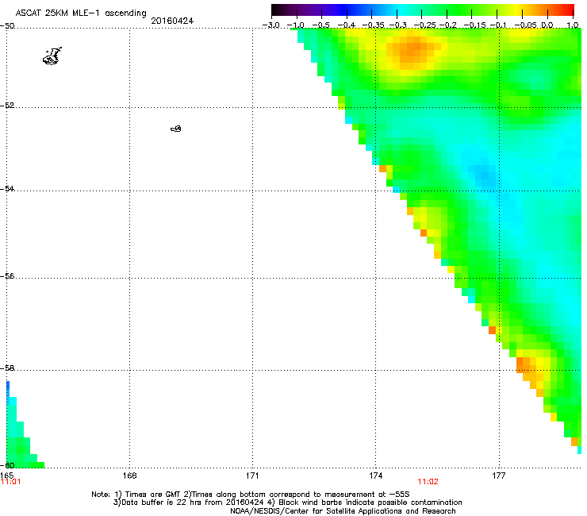Click the -0.2 color bar label
The height and width of the screenshot is (516, 587).
pos(447,25)
